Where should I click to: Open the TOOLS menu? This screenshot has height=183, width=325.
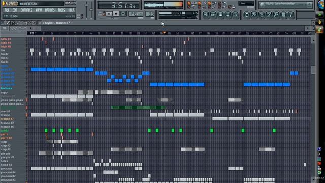pyautogui.click(x=61, y=10)
